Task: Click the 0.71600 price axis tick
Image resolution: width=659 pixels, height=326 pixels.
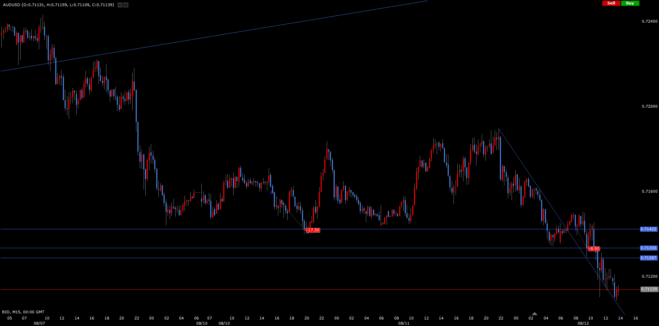Action: click(x=649, y=191)
